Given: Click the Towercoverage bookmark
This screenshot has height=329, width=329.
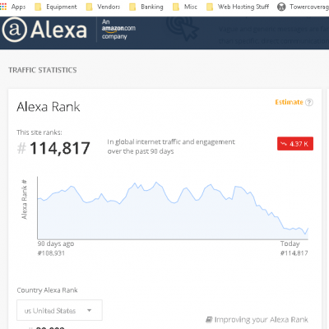Looking at the screenshot, I should coord(303,7).
